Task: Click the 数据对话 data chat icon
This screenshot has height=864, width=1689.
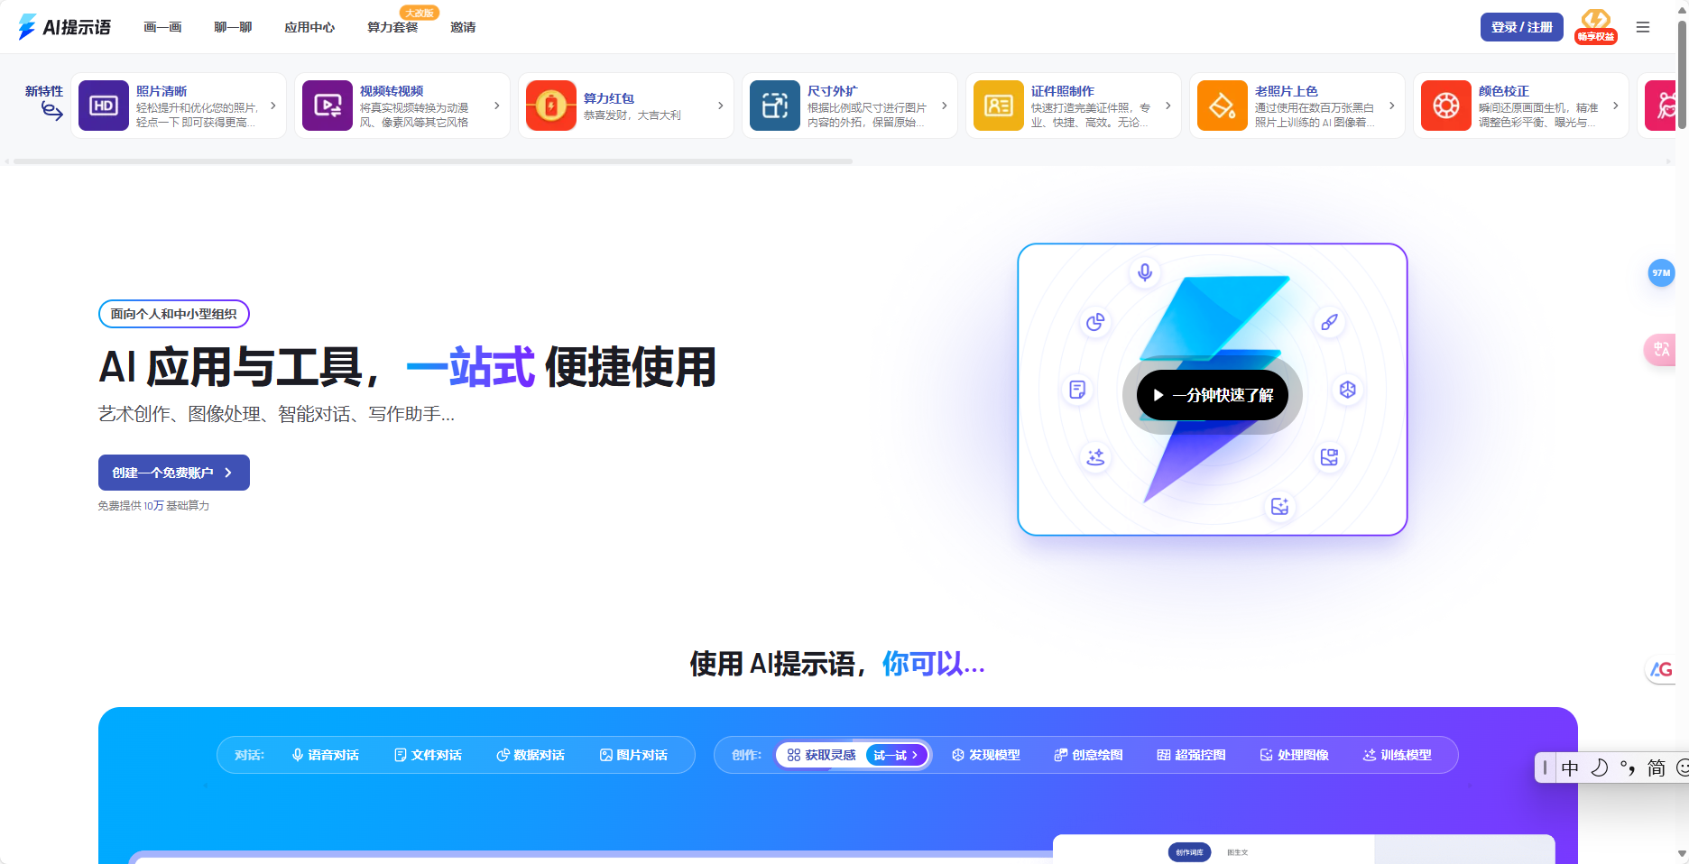Action: pos(503,755)
